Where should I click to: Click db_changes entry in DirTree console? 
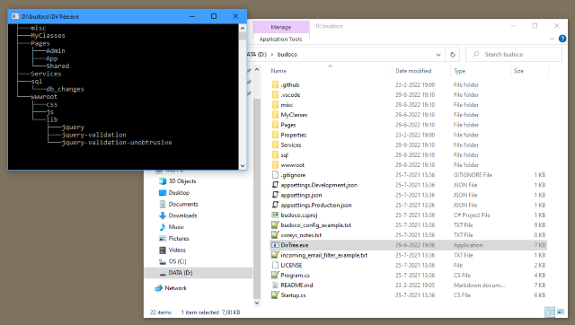[65, 89]
